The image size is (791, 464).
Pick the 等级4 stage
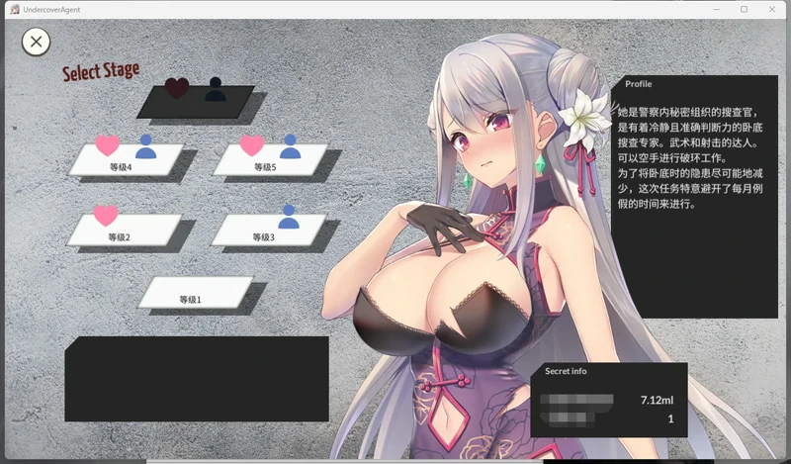[125, 161]
